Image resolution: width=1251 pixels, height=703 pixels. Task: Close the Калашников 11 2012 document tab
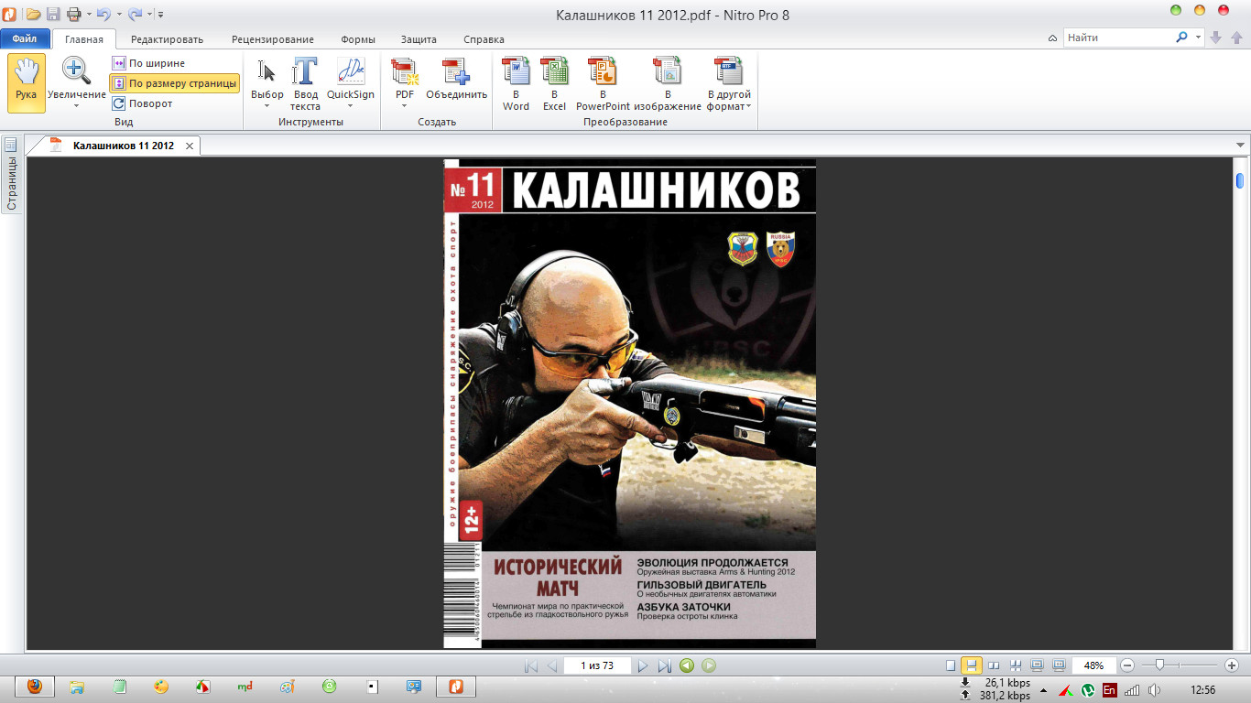point(190,146)
